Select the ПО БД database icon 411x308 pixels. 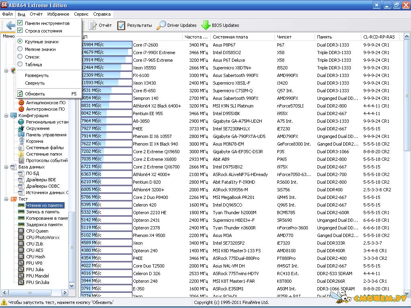21,173
